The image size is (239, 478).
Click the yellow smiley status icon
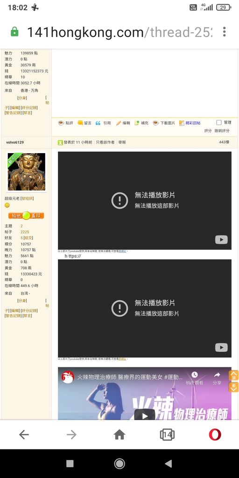7,205
